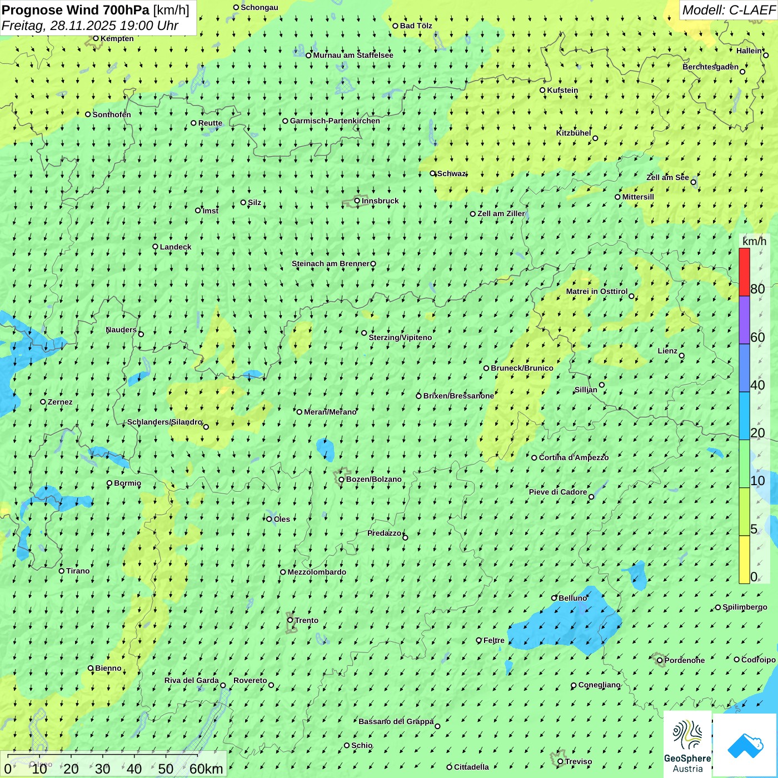Click the Meran/Merano label
This screenshot has height=778, width=778.
coord(330,412)
